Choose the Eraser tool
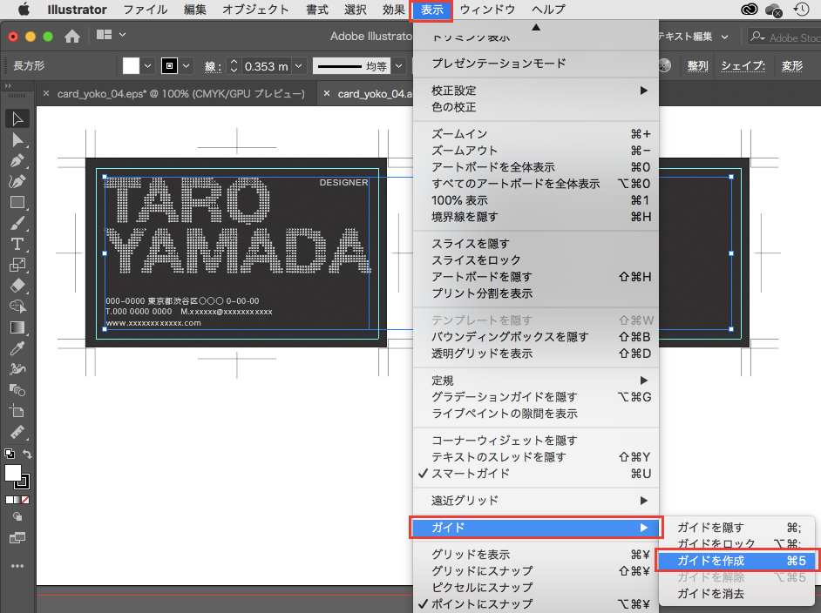Screen dimensions: 821x613 pyautogui.click(x=17, y=286)
